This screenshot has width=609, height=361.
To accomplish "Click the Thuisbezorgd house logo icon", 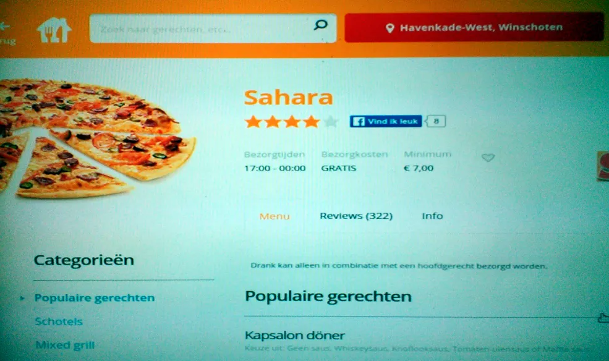I will tap(54, 30).
